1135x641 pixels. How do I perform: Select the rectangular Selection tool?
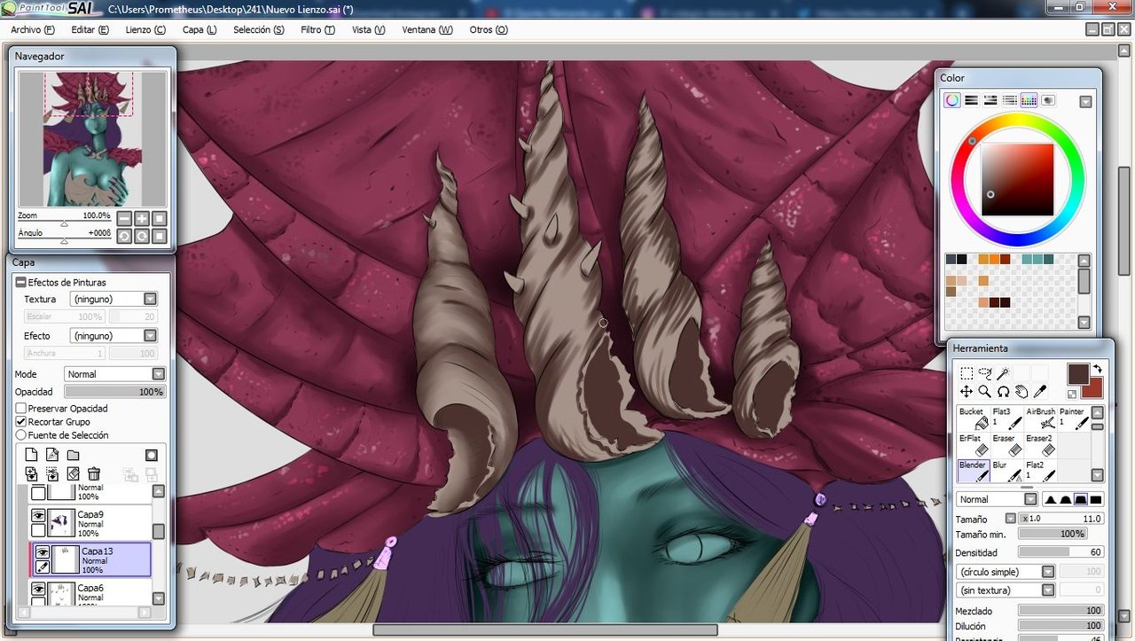pyautogui.click(x=967, y=373)
